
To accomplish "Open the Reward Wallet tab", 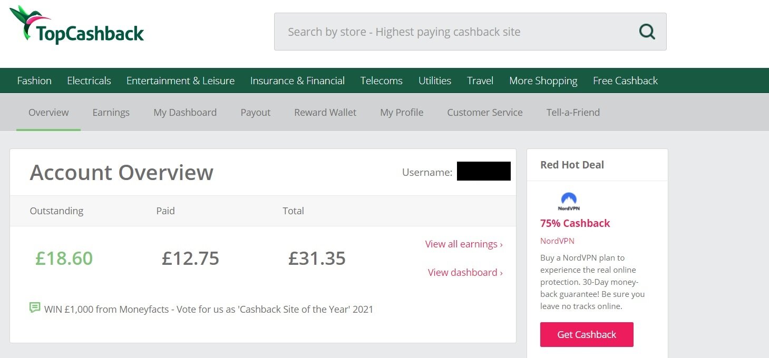I will click(x=325, y=112).
